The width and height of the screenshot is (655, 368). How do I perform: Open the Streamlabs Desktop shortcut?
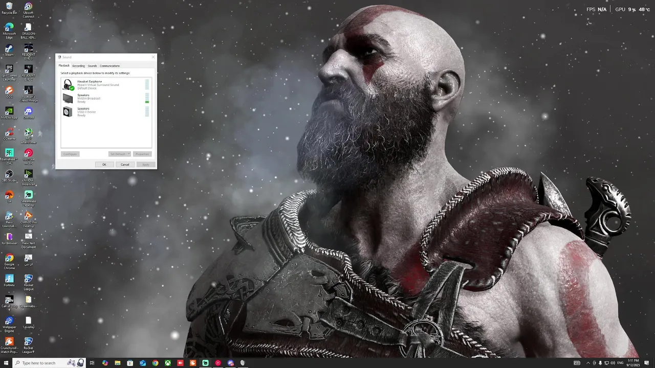pos(29,199)
